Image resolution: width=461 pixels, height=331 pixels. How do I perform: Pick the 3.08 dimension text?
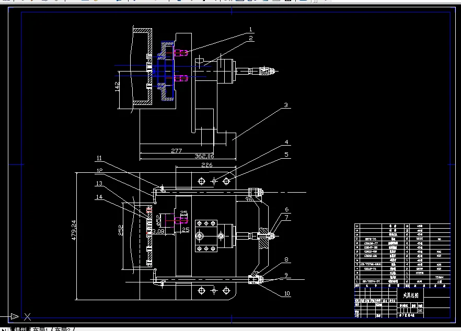(x=158, y=231)
